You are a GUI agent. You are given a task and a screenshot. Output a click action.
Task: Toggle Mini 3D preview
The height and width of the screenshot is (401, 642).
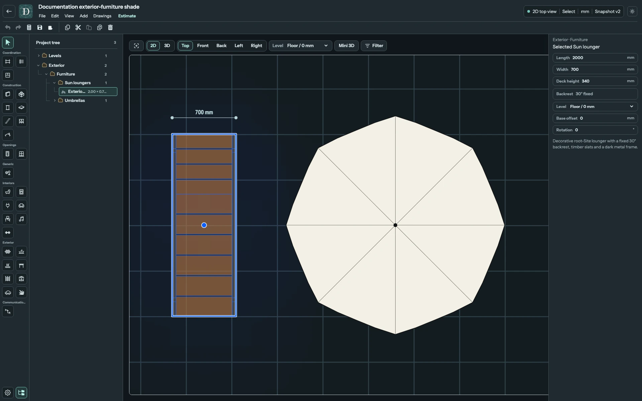346,46
